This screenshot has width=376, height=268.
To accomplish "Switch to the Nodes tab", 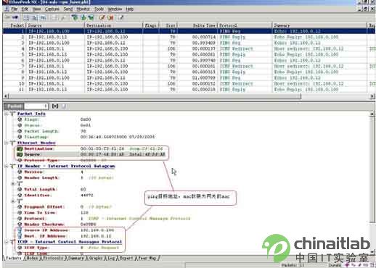I will [x=32, y=258].
